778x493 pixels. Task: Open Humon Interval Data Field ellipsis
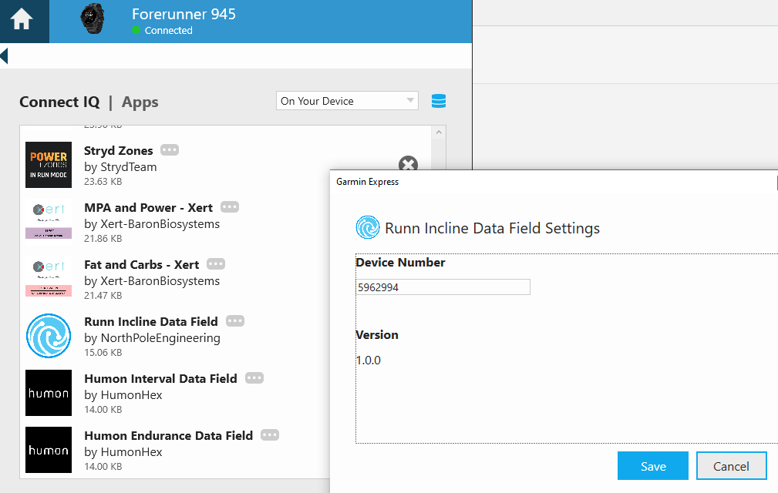pyautogui.click(x=254, y=378)
